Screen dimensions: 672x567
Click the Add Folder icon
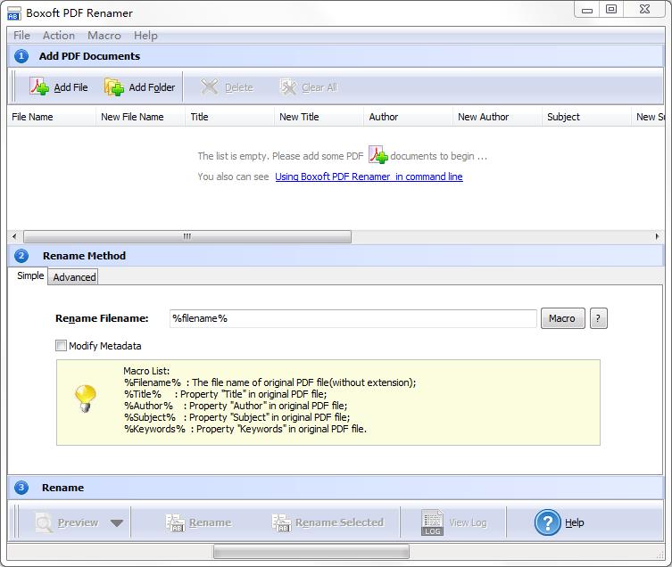114,87
